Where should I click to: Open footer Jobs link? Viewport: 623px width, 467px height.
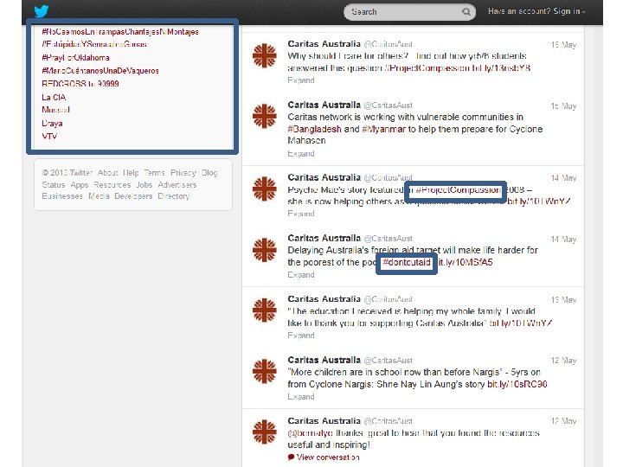pyautogui.click(x=145, y=185)
